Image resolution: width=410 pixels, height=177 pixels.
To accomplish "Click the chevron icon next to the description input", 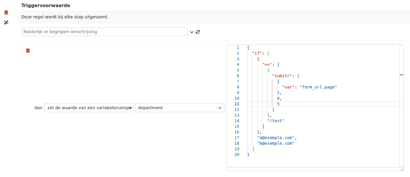I will point(192,32).
